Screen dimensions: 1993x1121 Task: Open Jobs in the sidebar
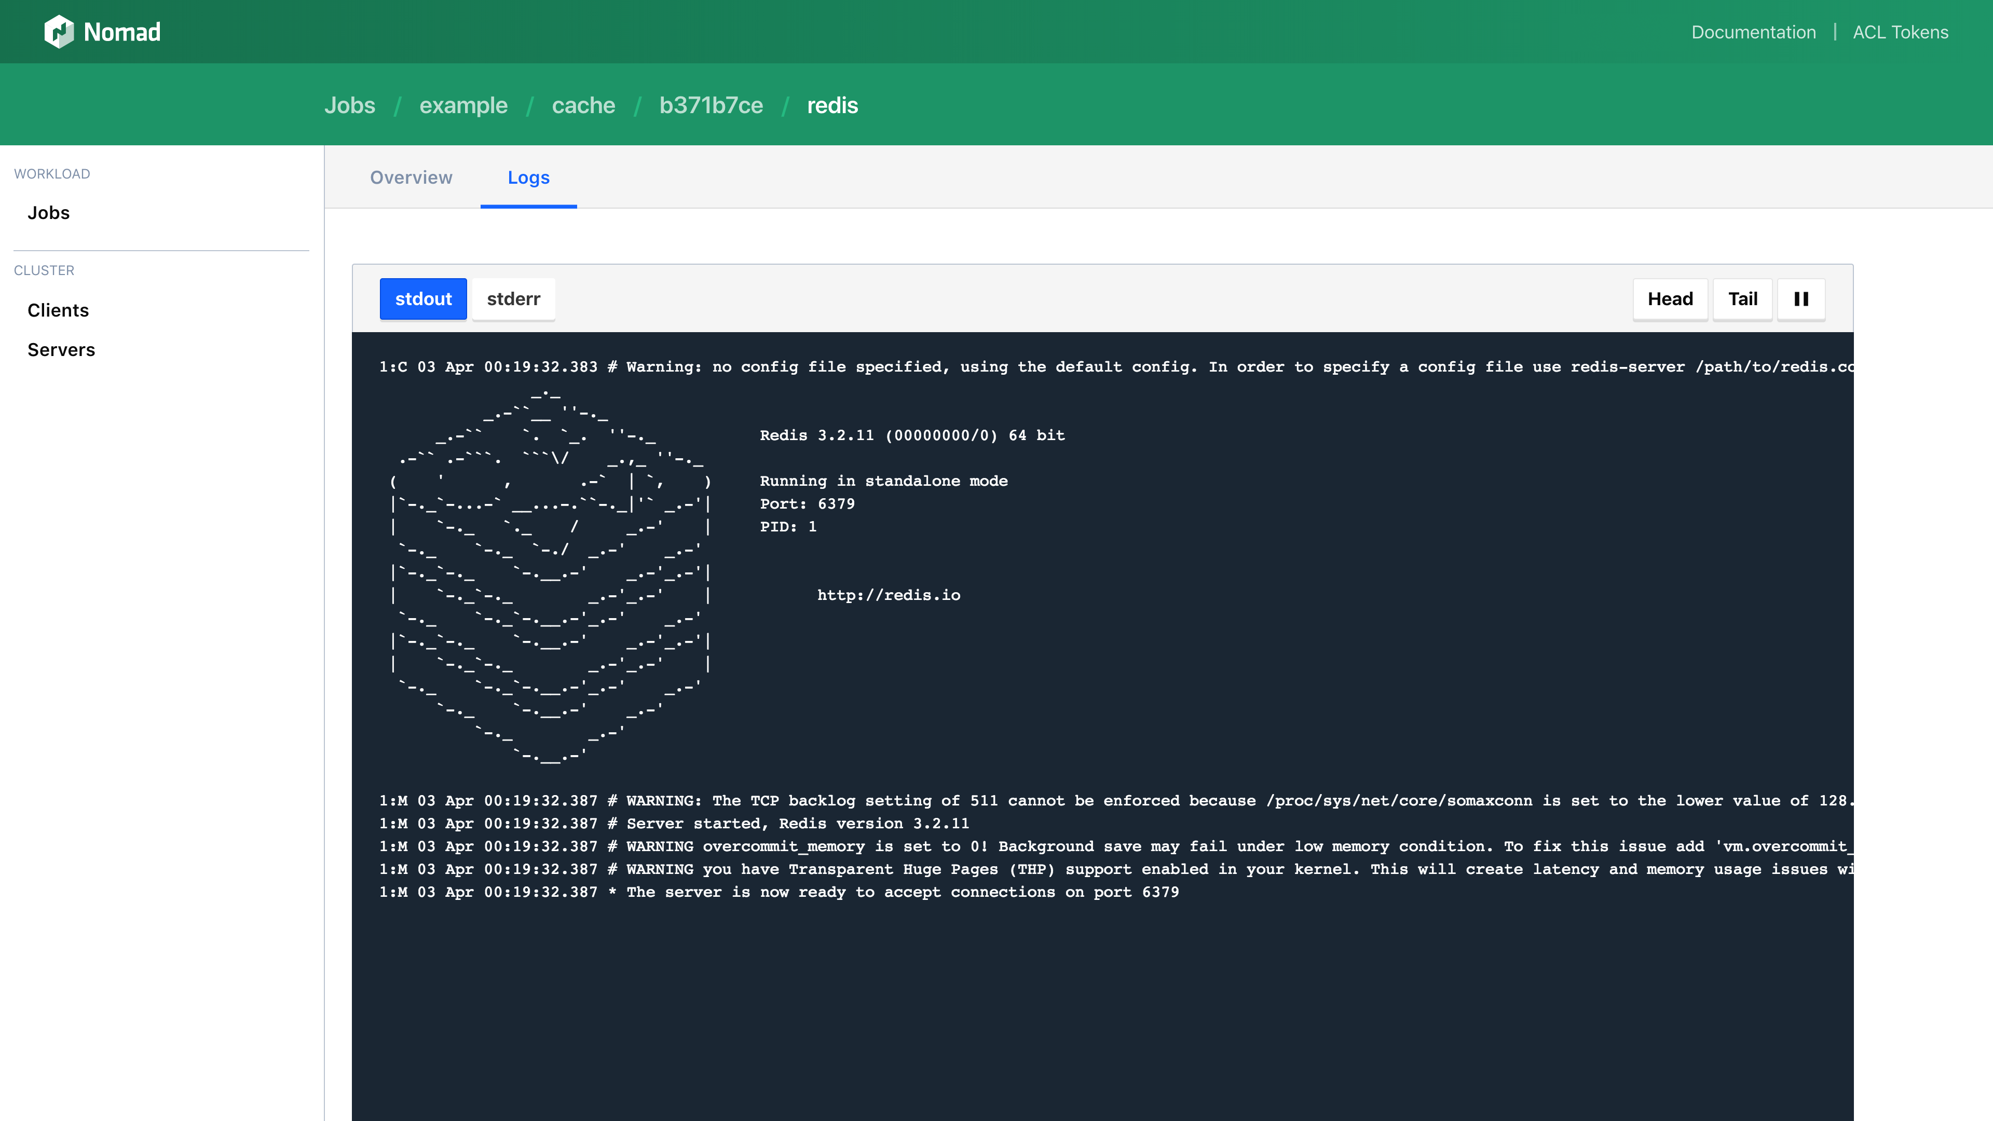49,213
